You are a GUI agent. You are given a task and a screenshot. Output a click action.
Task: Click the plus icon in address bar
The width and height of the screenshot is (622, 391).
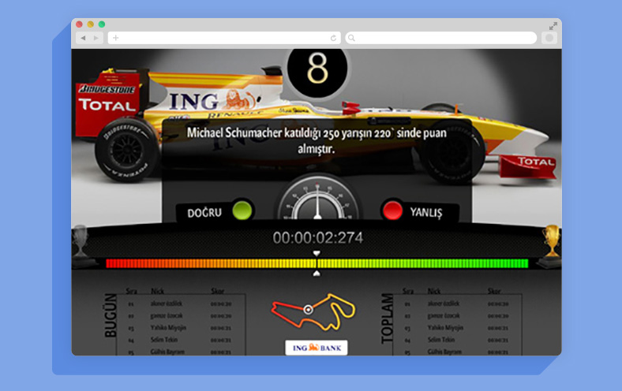[116, 38]
